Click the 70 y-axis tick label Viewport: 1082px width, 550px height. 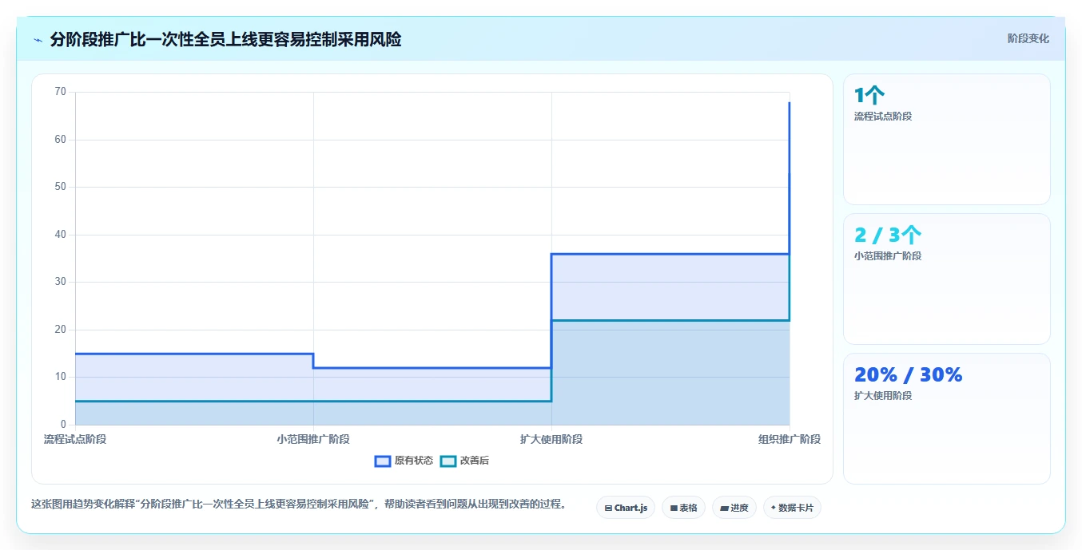(x=61, y=92)
